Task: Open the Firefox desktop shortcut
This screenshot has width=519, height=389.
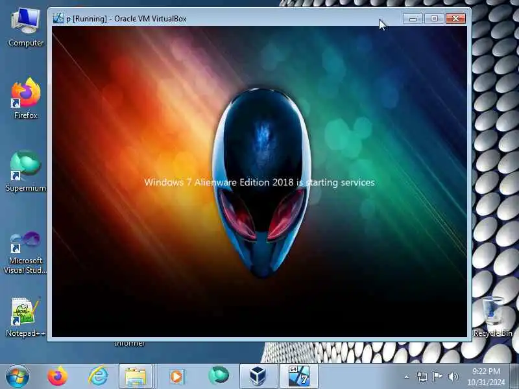Action: pyautogui.click(x=25, y=99)
